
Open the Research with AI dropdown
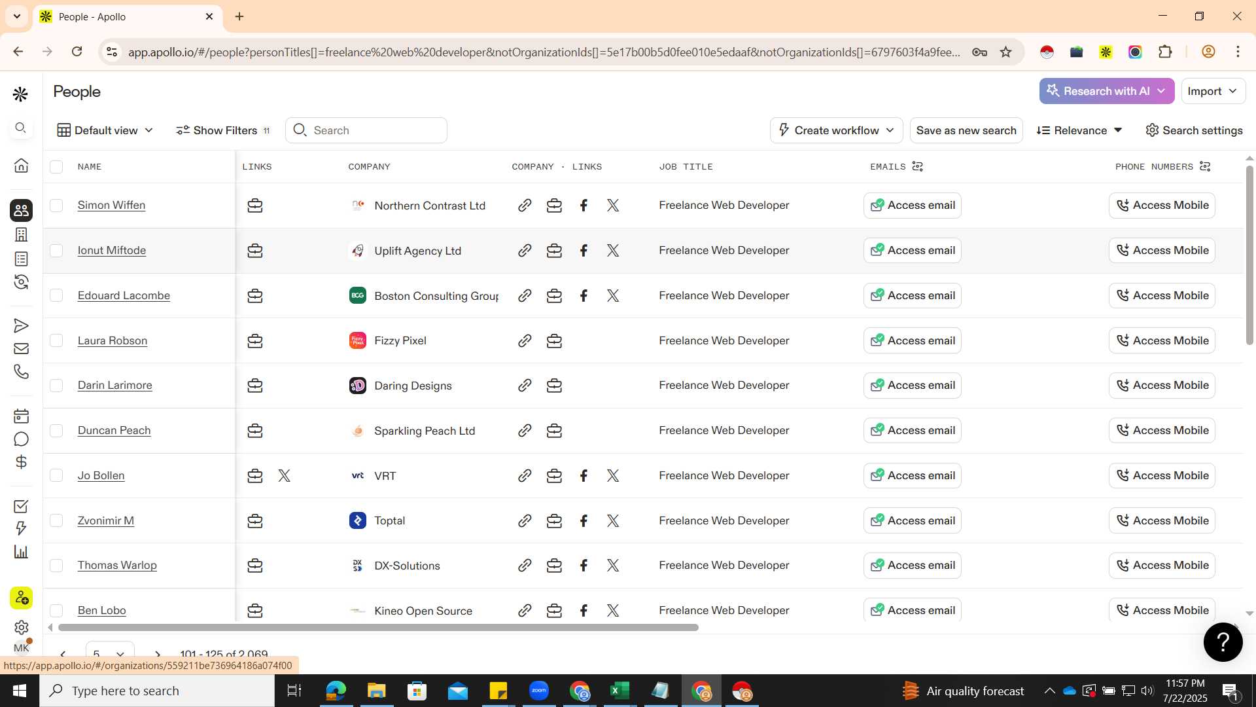coord(1107,91)
